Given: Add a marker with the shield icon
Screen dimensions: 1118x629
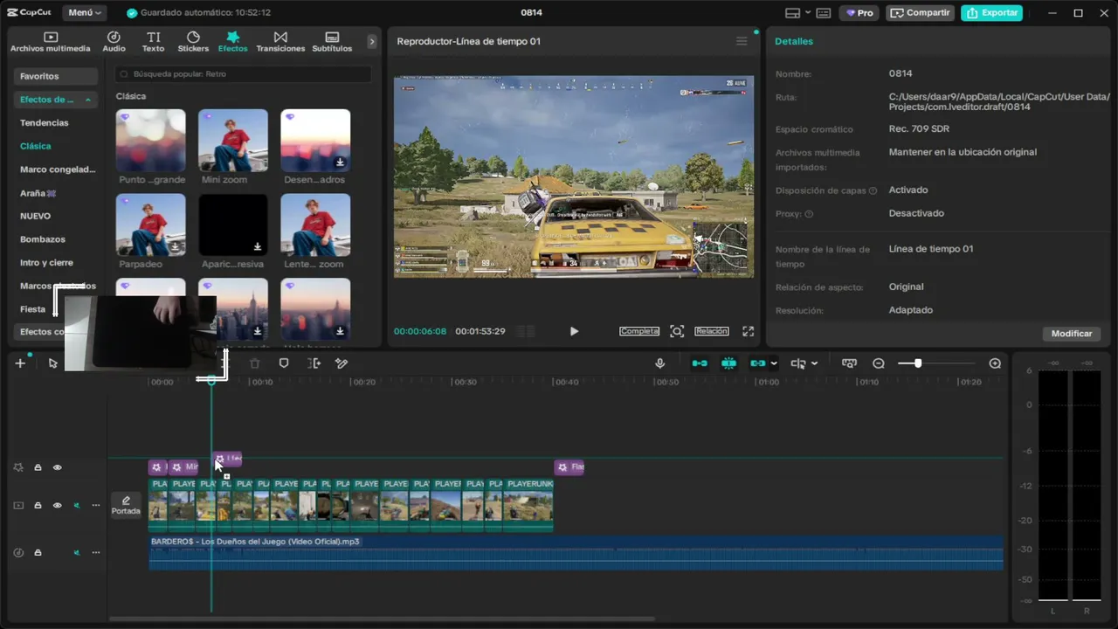Looking at the screenshot, I should 284,363.
